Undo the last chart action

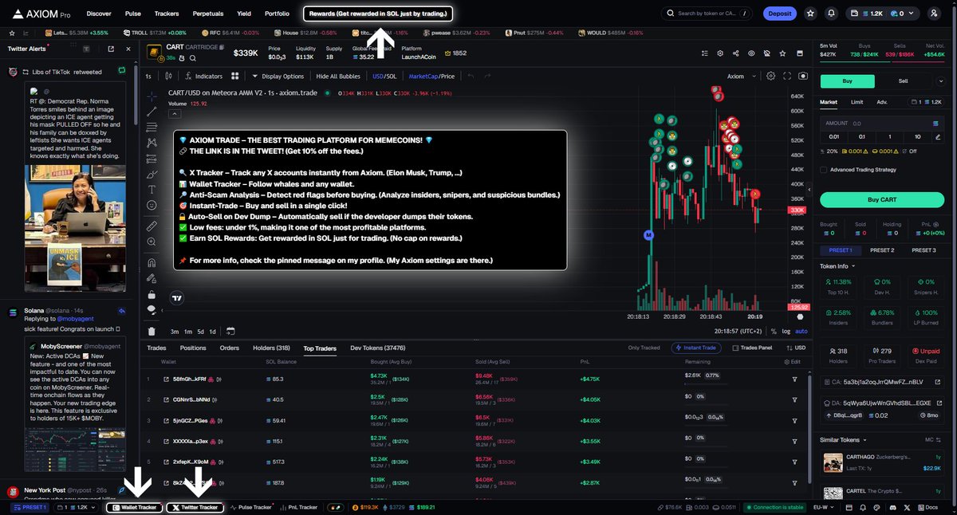pyautogui.click(x=470, y=77)
